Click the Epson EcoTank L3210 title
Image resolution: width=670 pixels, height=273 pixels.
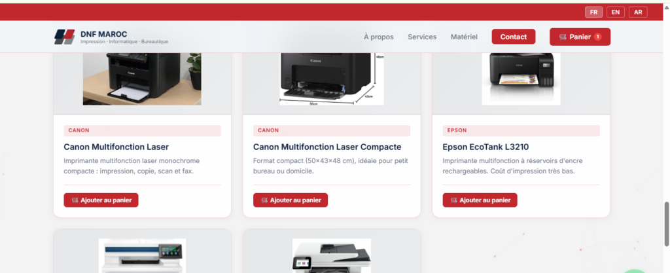[x=485, y=147]
